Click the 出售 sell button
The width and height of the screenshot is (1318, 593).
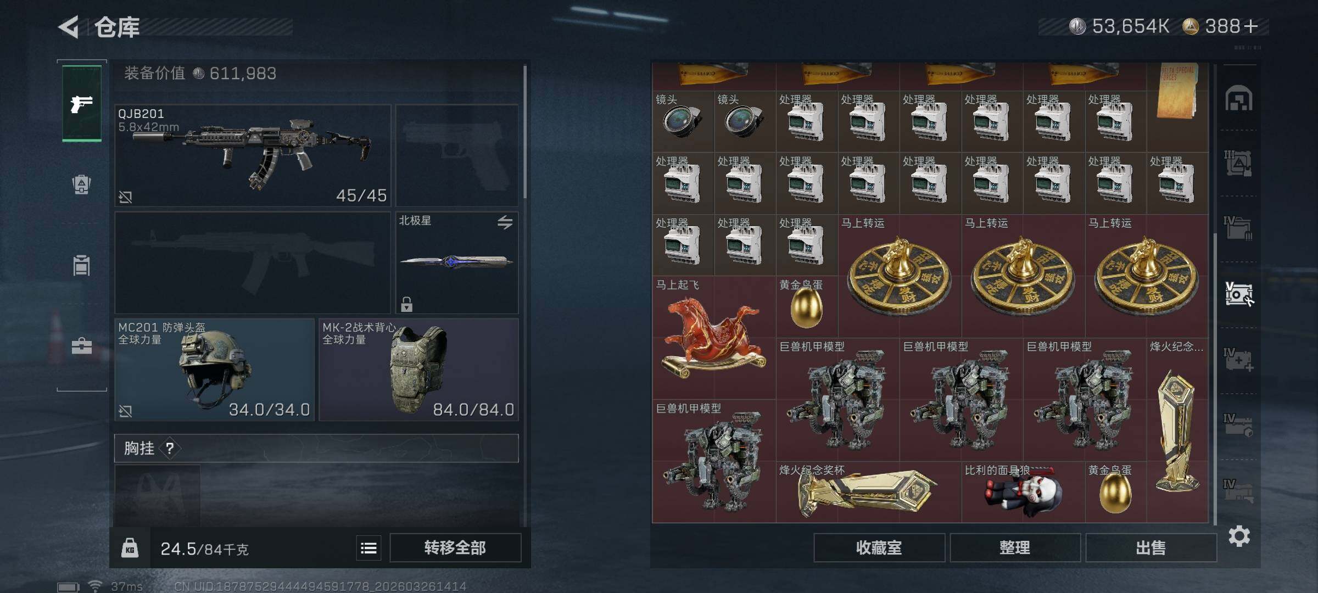[1151, 548]
